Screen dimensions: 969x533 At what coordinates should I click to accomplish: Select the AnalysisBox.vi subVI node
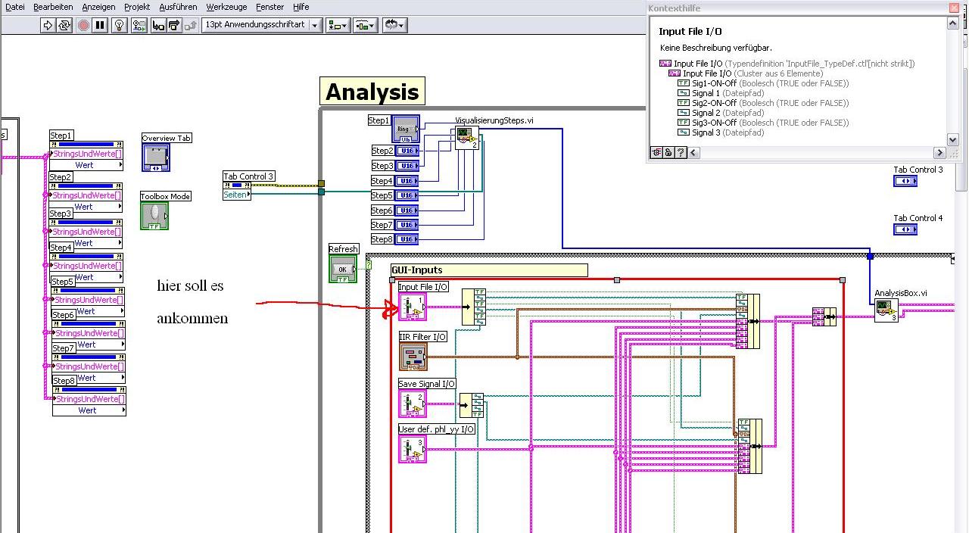pyautogui.click(x=886, y=310)
